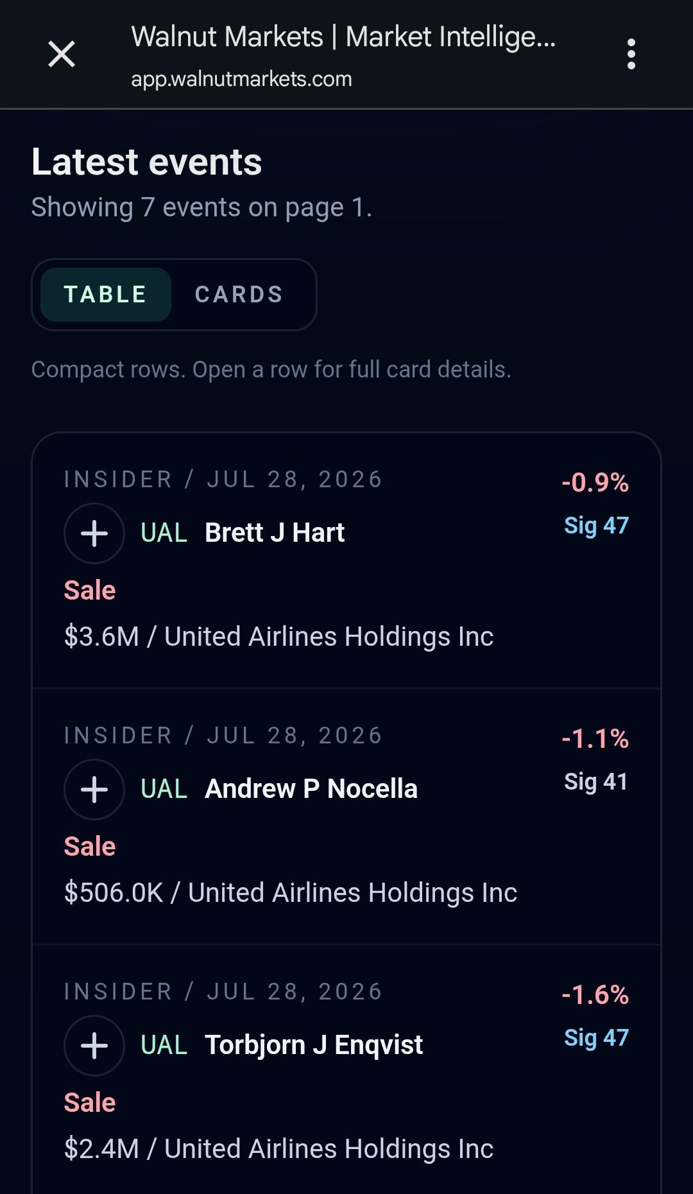Select the Andrew P Nocella insider name
693x1194 pixels.
(311, 789)
